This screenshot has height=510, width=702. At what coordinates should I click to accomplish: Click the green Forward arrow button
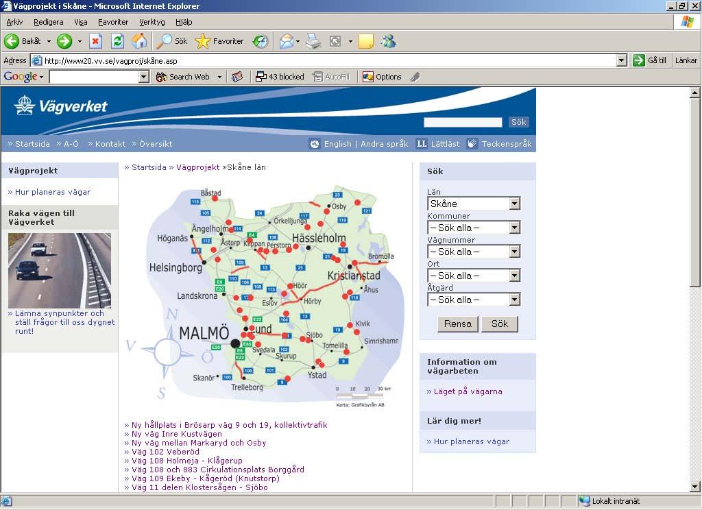[64, 41]
